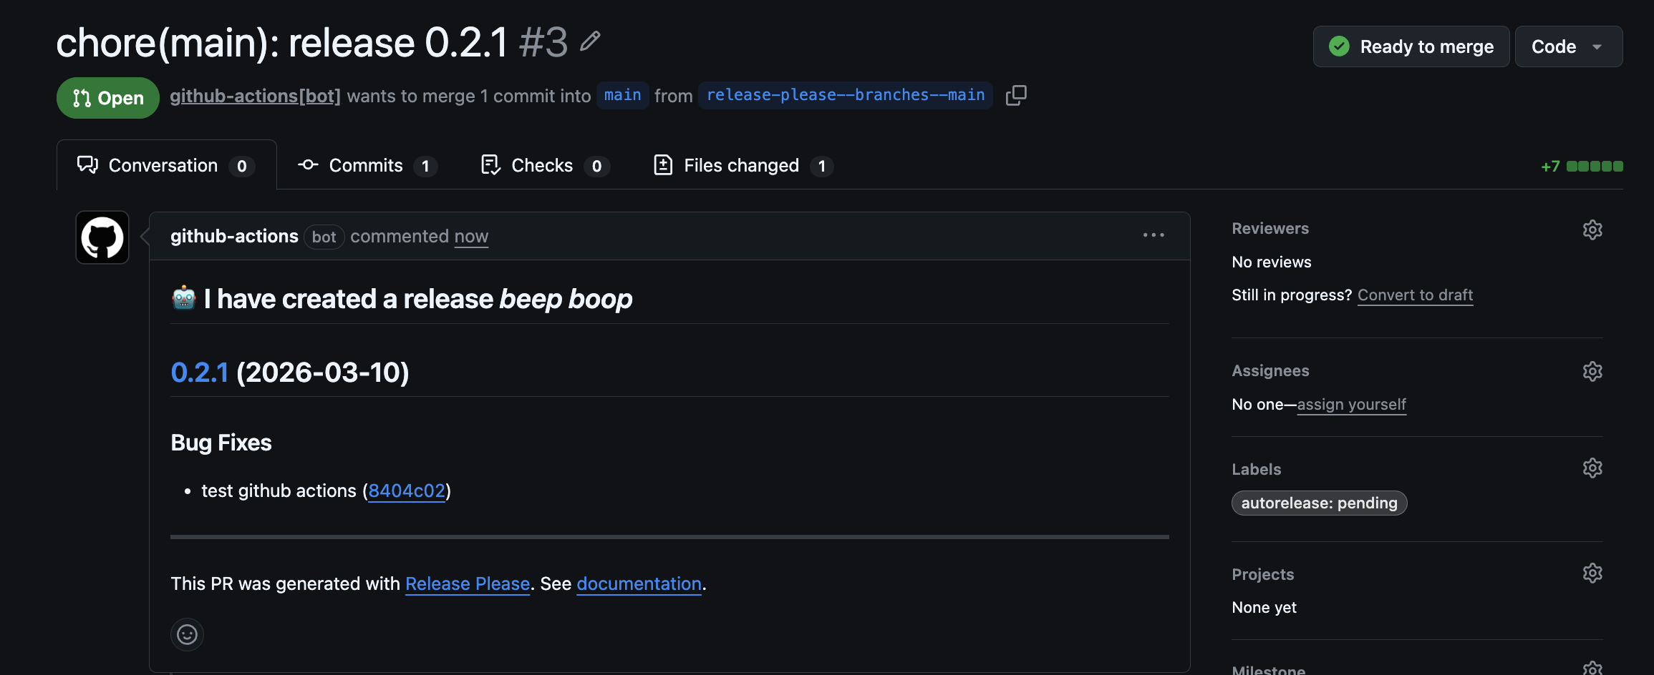This screenshot has width=1654, height=675.
Task: Expand the Code dropdown
Action: click(x=1568, y=46)
